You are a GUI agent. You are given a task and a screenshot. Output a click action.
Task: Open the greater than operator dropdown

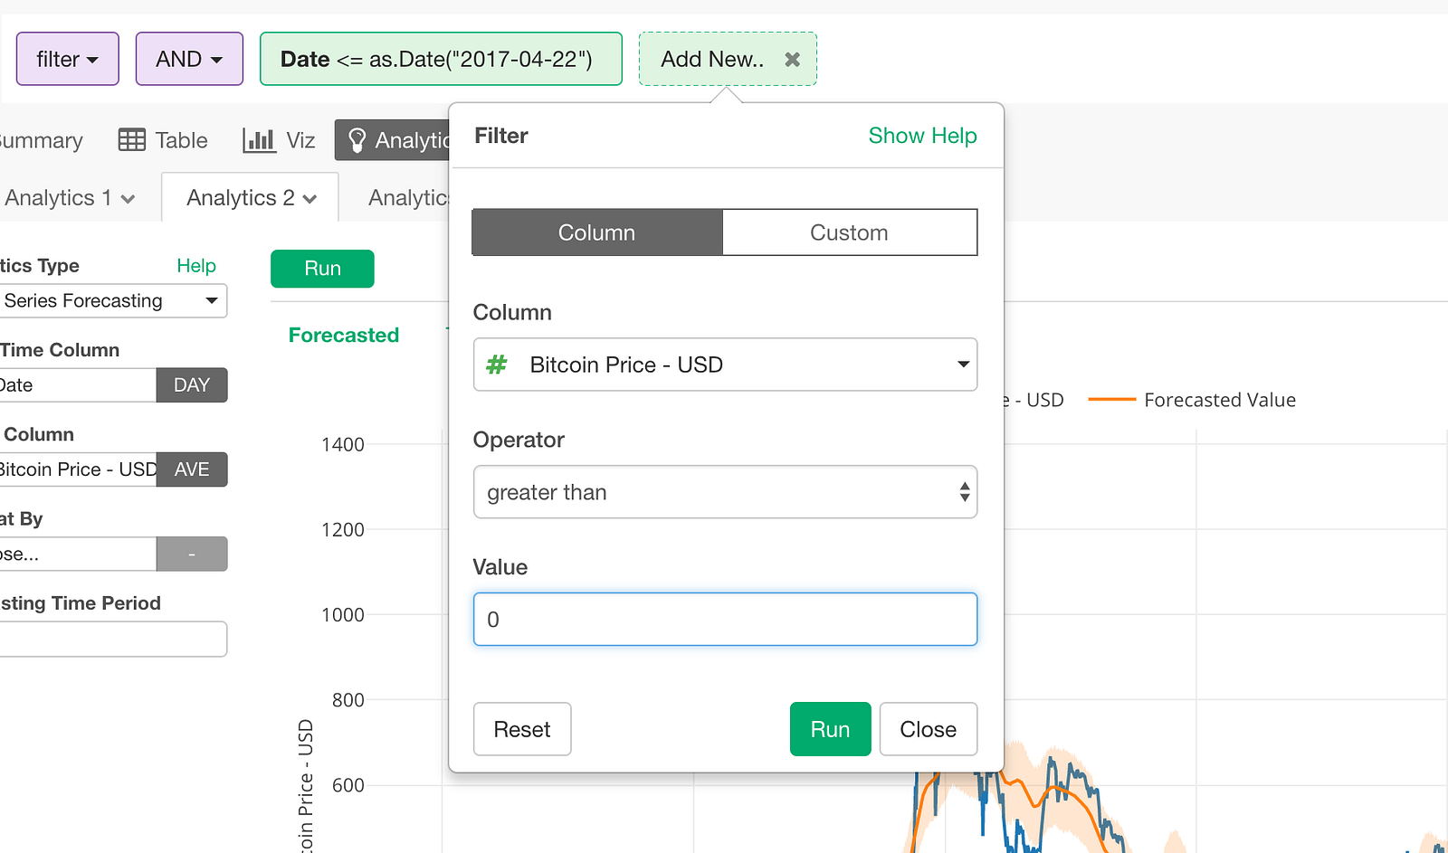click(x=725, y=492)
